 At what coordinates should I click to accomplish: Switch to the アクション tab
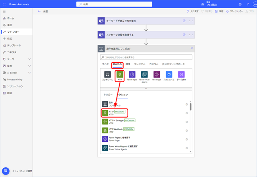point(122,95)
